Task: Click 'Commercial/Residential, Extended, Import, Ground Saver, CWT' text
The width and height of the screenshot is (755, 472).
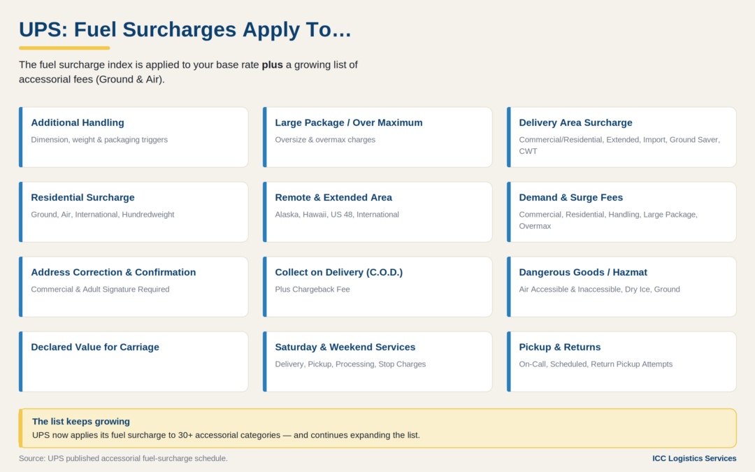Action: tap(619, 145)
